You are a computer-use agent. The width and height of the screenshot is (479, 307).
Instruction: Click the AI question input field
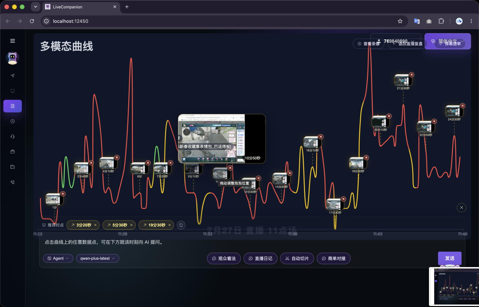(x=252, y=242)
